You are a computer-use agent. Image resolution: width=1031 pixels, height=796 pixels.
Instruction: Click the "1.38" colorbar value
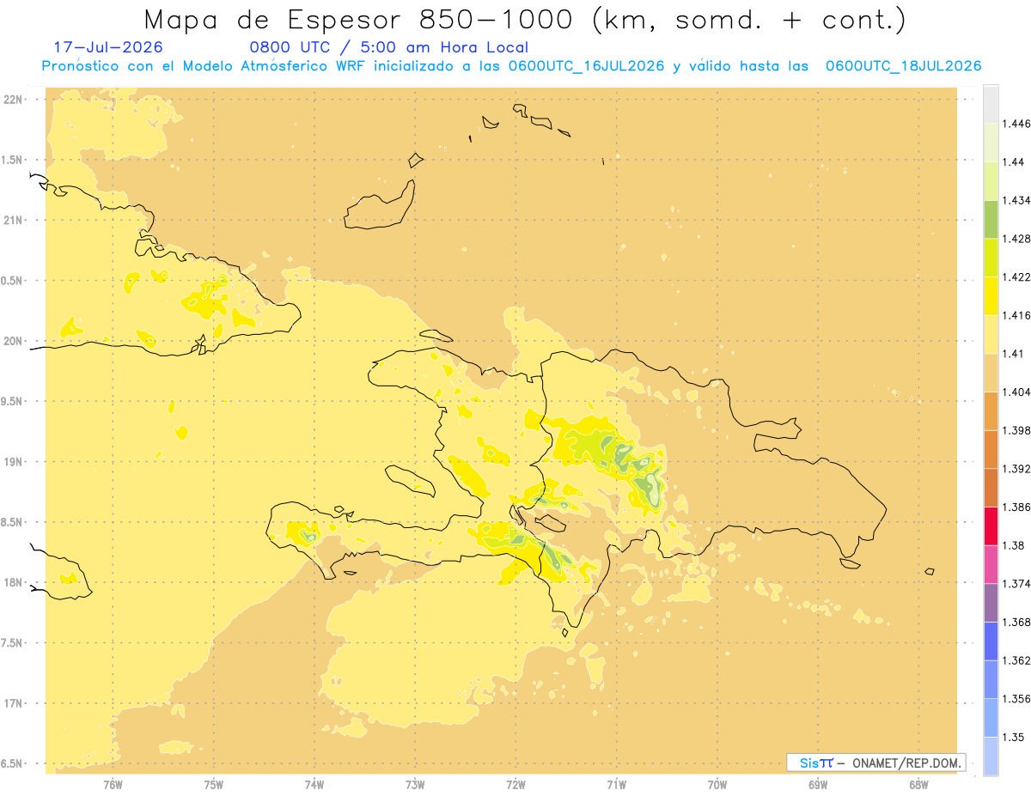1013,545
